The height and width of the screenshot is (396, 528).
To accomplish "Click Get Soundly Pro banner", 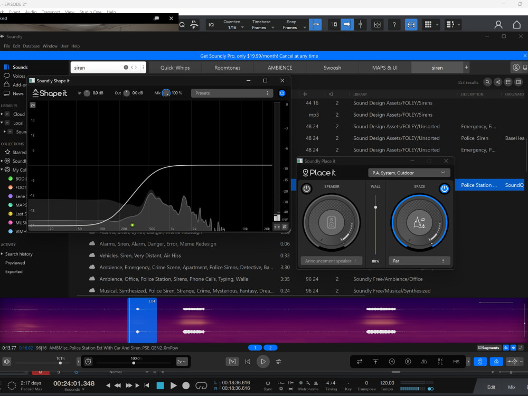I will [259, 56].
